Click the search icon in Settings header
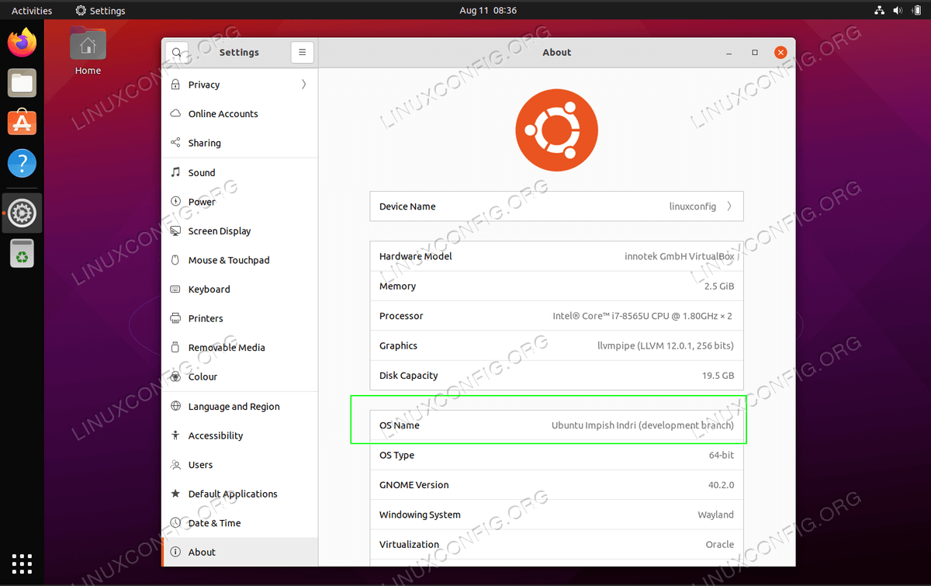The width and height of the screenshot is (931, 586). point(177,53)
